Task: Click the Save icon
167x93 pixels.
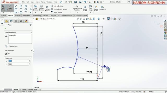Action: coord(75,2)
